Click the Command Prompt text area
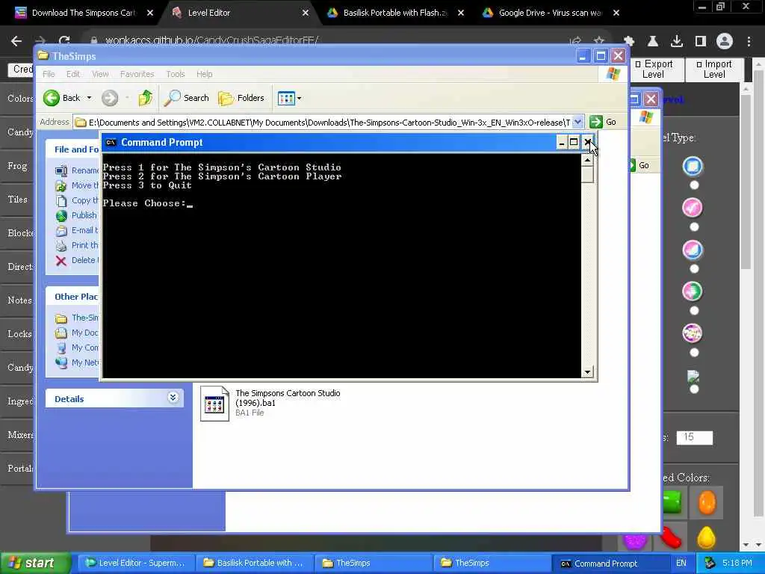Viewport: 765px width, 574px height. click(x=341, y=266)
